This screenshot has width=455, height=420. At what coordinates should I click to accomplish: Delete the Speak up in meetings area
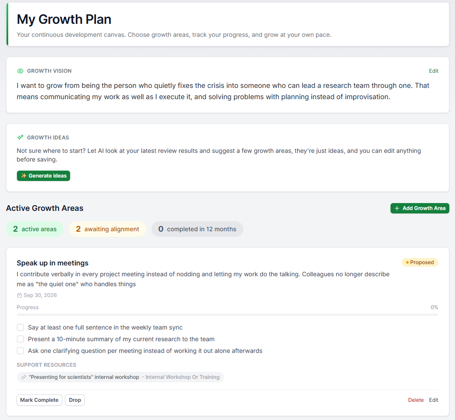[416, 400]
